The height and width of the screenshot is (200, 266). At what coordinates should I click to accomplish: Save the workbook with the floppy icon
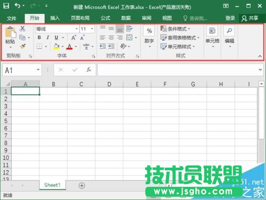click(6, 6)
